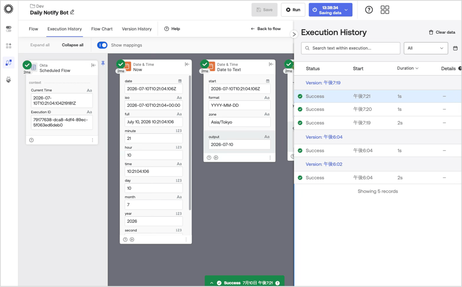Expand the Saving data dropdown arrow
Viewport: 462px width, 287px height.
click(346, 10)
